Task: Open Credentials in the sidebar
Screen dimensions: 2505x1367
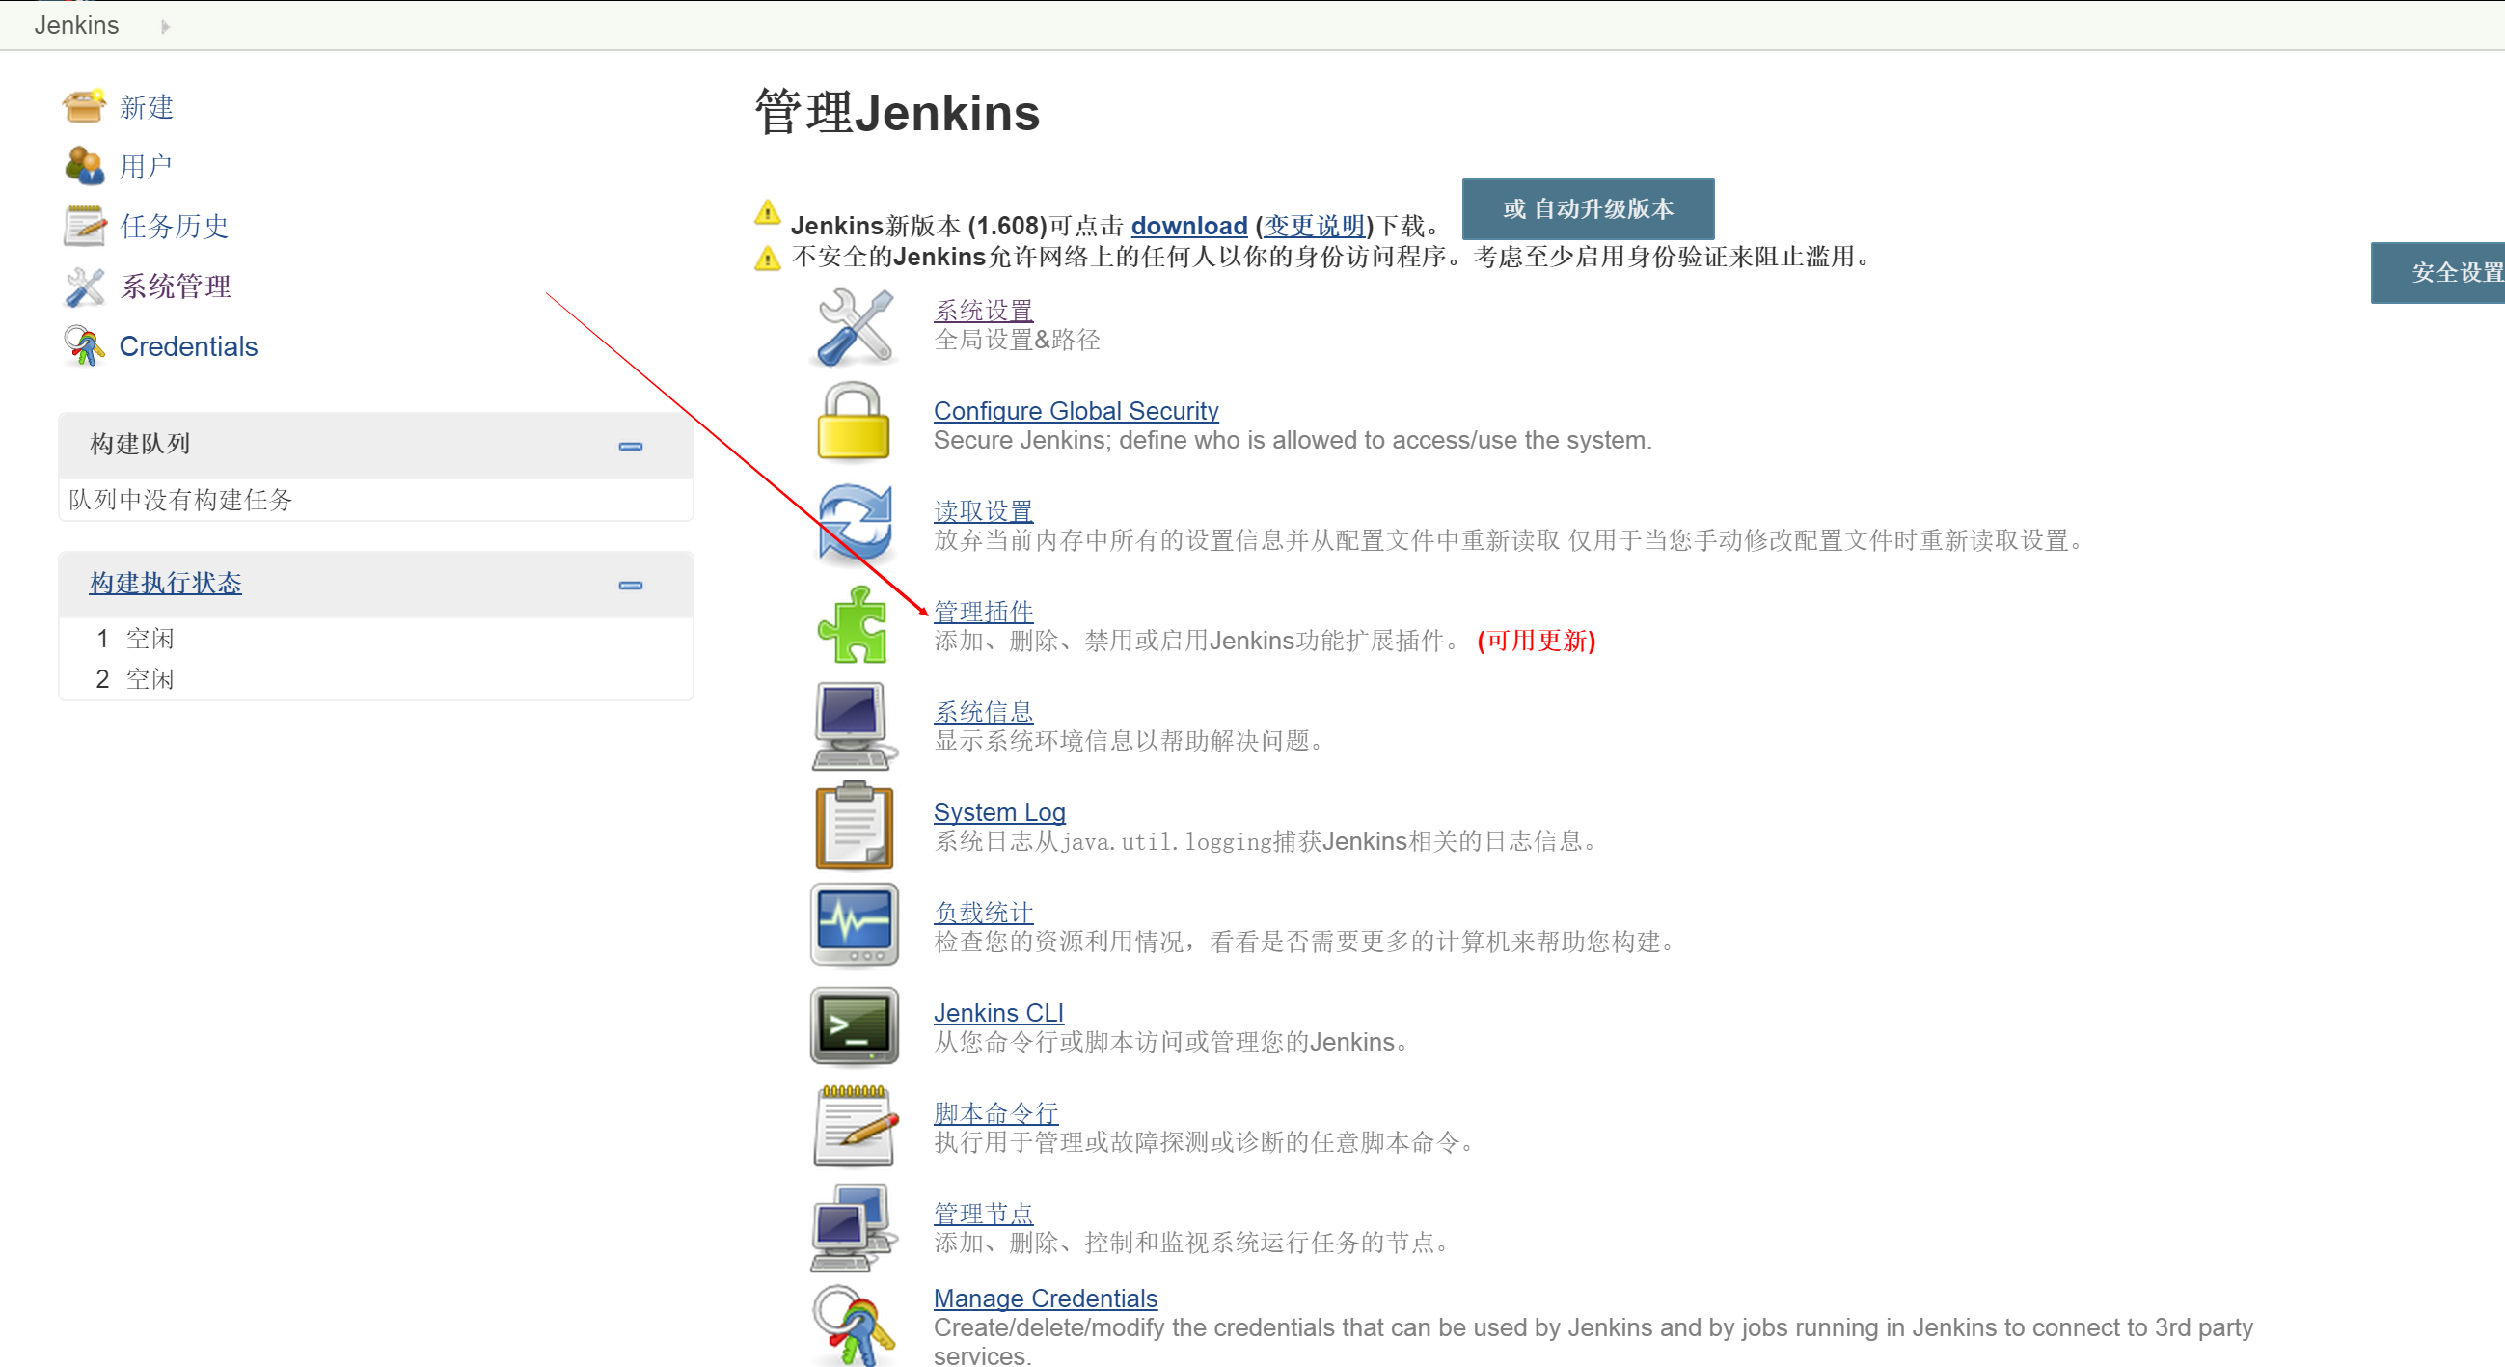Action: pyautogui.click(x=189, y=346)
